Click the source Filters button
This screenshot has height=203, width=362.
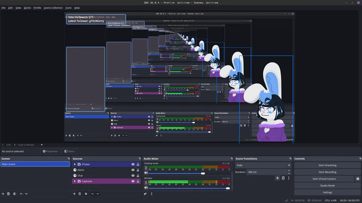[70, 151]
